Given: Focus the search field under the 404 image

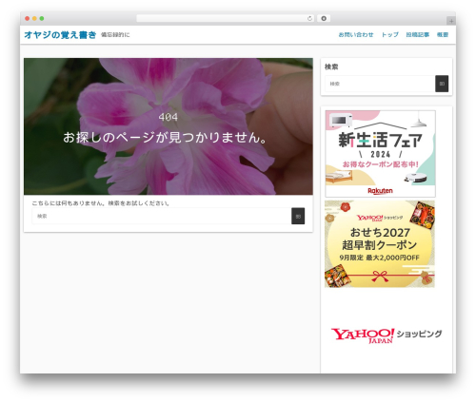Looking at the screenshot, I should pos(162,216).
